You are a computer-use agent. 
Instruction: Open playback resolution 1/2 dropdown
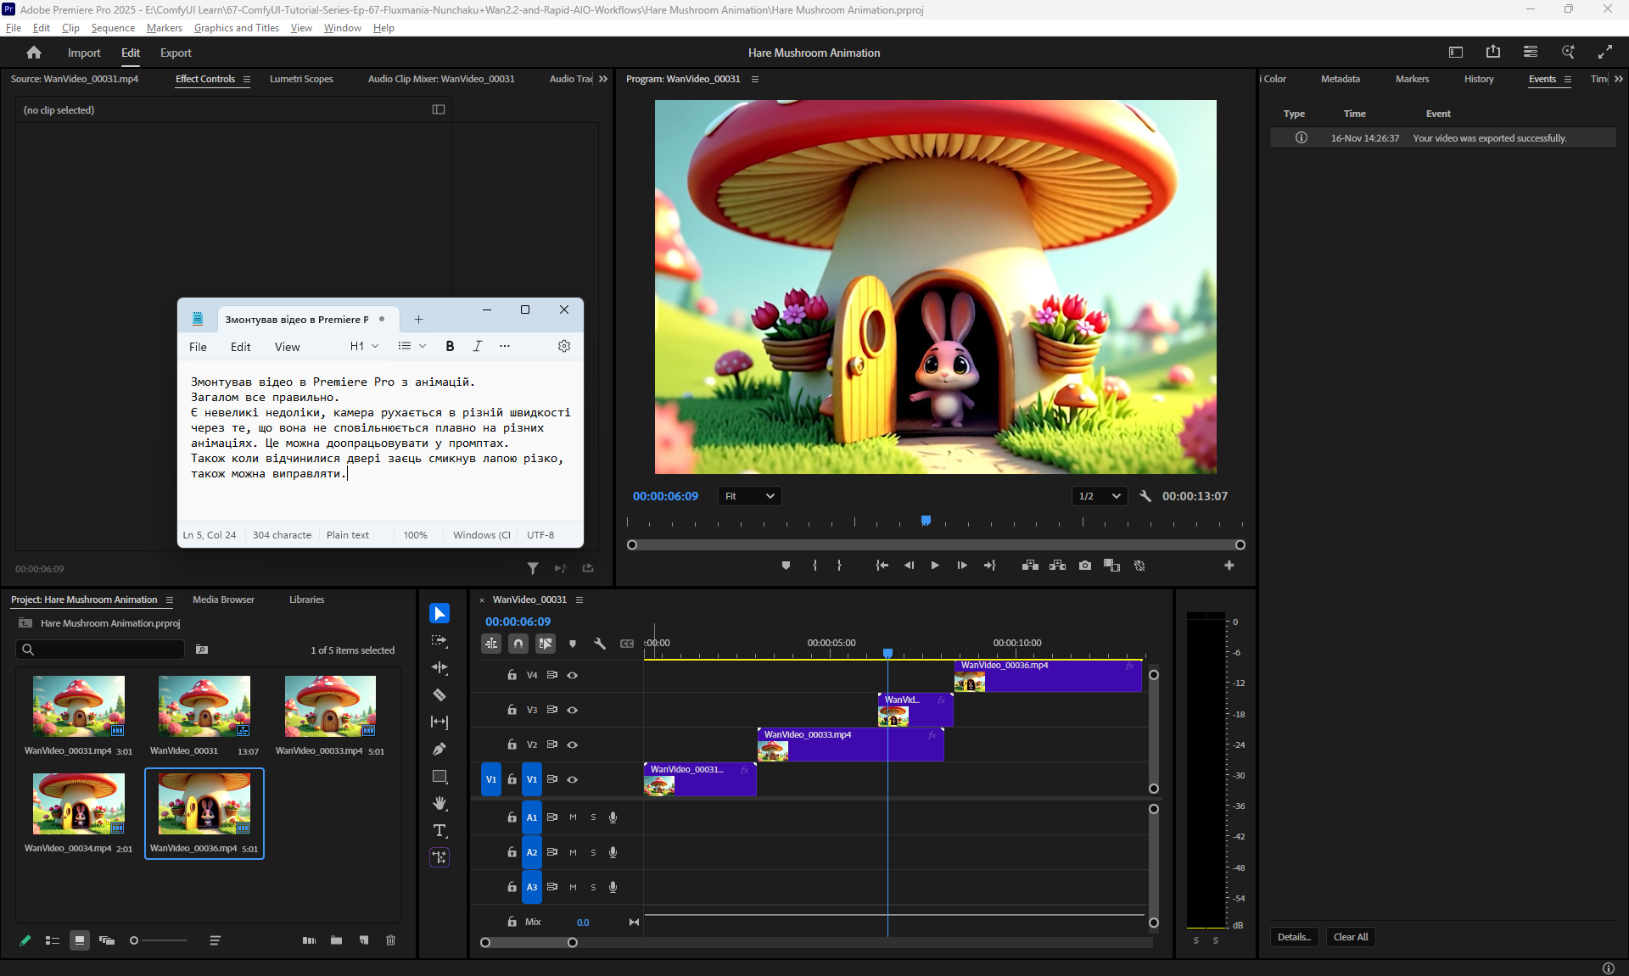1100,496
